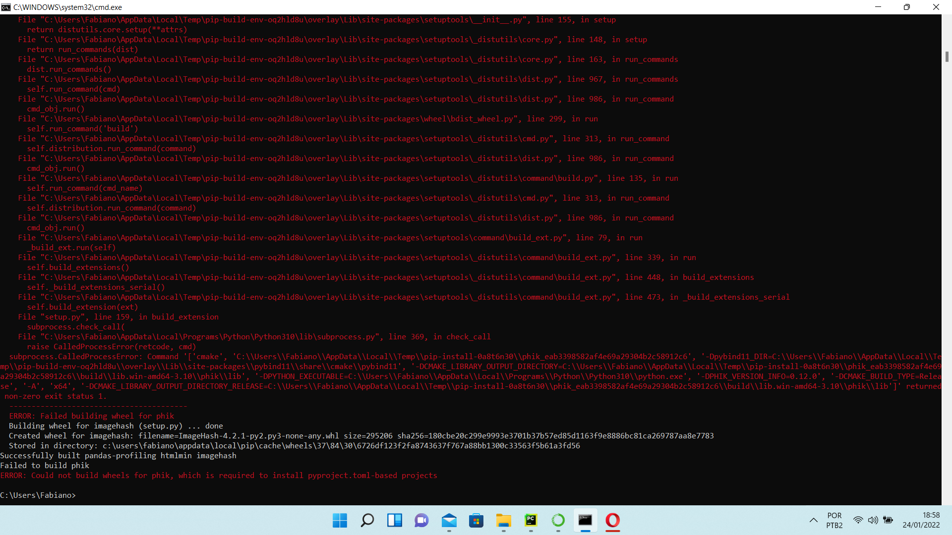Open Windows Search
The width and height of the screenshot is (952, 535).
click(x=367, y=521)
